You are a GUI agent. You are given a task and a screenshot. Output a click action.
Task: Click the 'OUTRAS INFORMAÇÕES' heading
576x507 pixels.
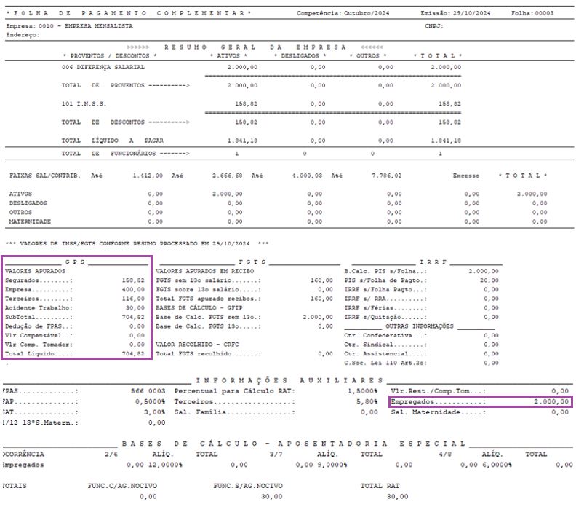[419, 326]
